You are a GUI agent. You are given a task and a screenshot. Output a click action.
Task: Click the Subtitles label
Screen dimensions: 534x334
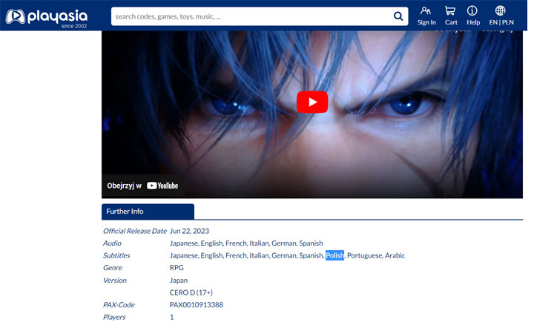tap(116, 255)
